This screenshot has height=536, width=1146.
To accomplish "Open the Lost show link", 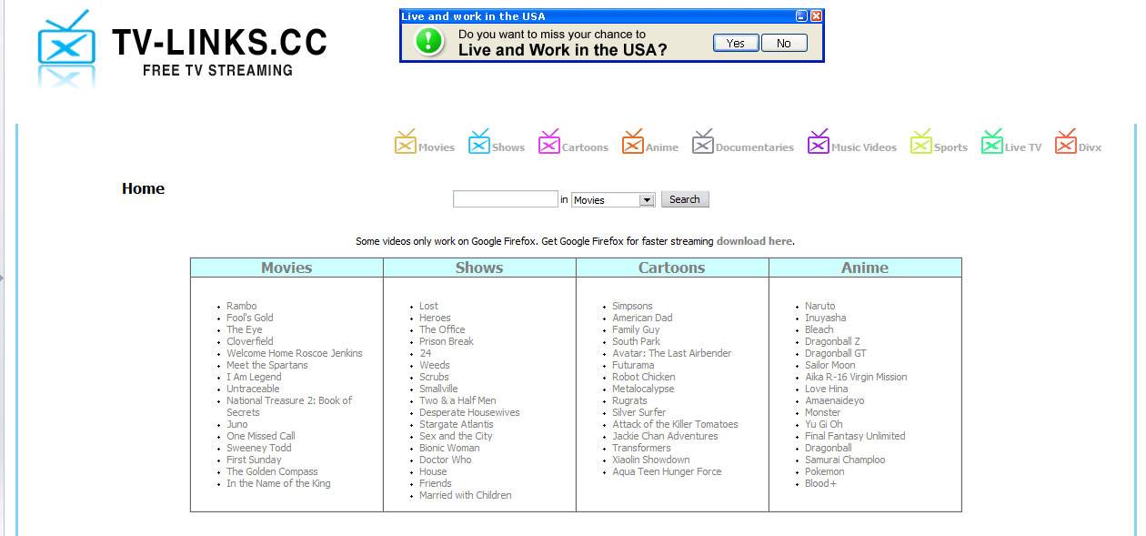I will point(428,306).
